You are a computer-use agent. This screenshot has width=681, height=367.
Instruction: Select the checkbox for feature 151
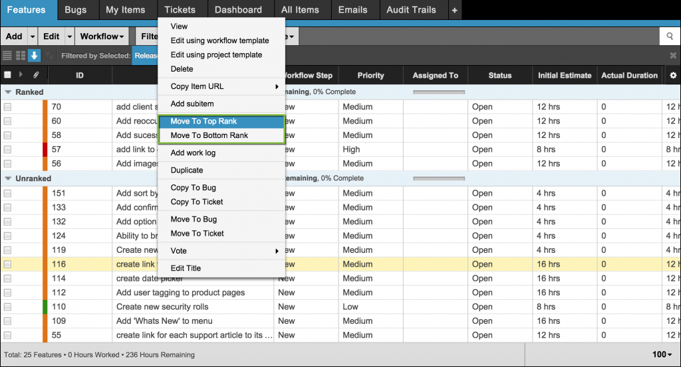pyautogui.click(x=7, y=193)
